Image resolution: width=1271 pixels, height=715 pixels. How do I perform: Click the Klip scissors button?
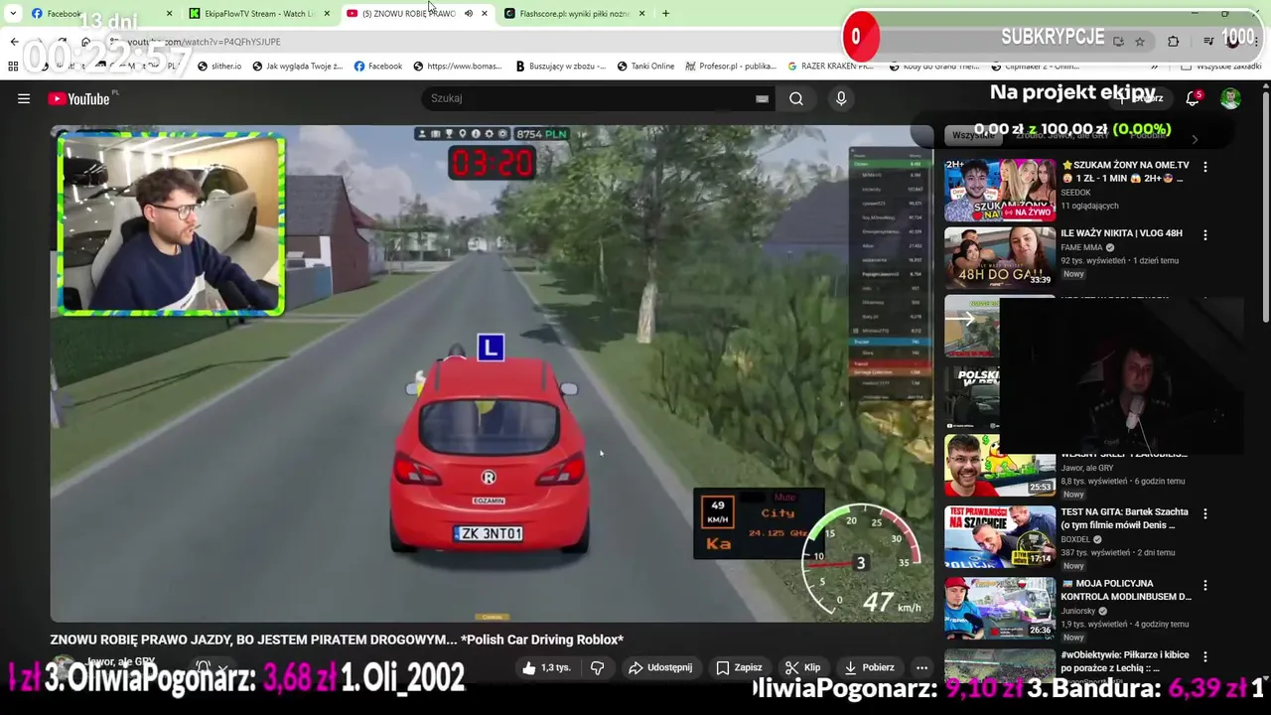[803, 667]
